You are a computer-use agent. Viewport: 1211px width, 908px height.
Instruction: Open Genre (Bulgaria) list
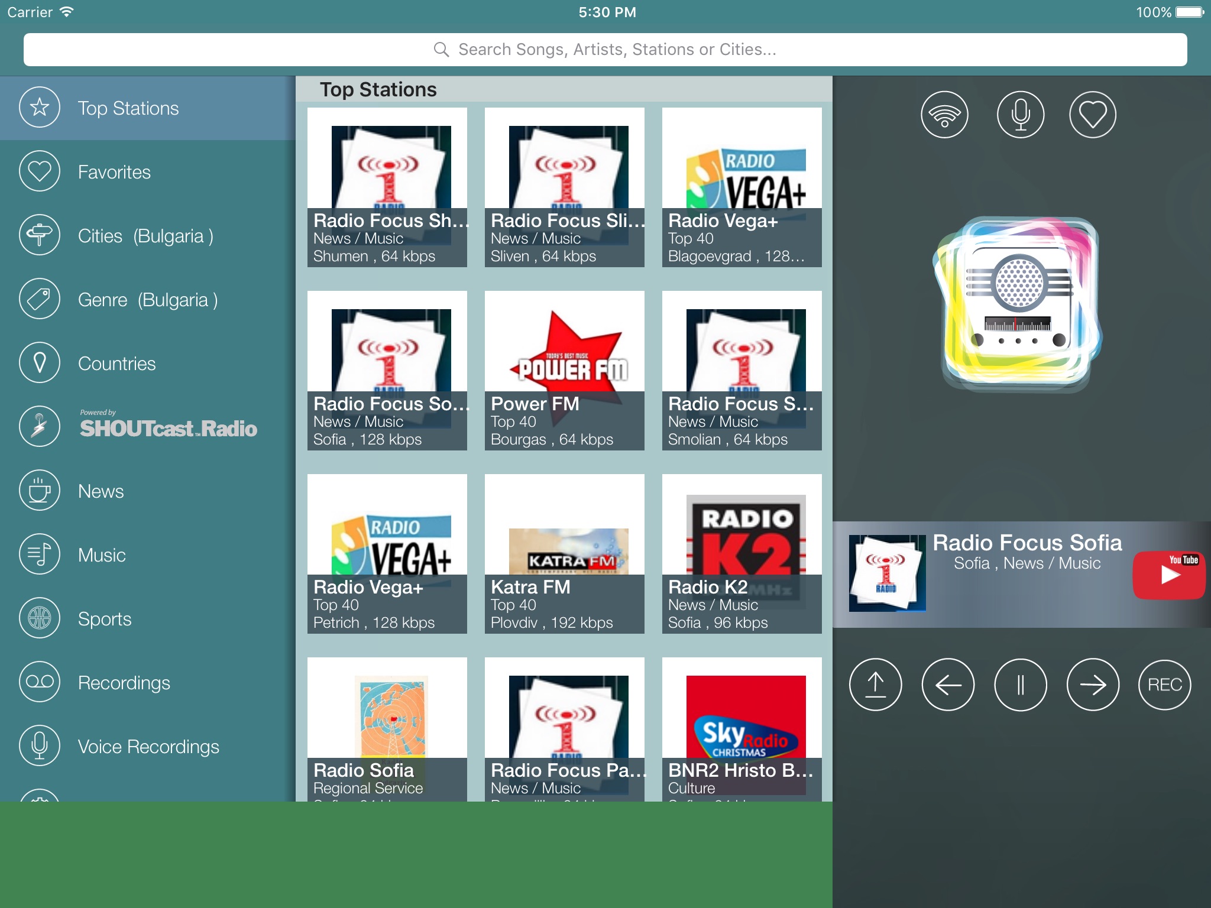pyautogui.click(x=147, y=300)
